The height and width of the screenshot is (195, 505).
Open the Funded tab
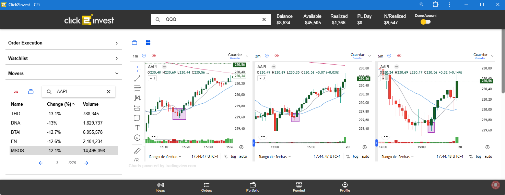point(299,187)
